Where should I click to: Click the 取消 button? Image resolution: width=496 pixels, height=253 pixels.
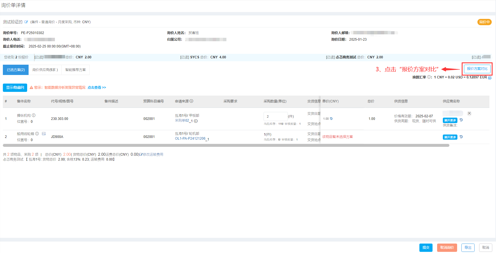[x=486, y=248]
